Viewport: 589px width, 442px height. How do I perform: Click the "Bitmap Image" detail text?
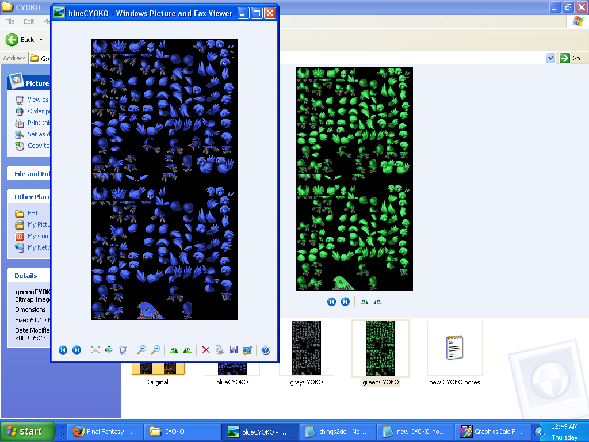(x=33, y=299)
